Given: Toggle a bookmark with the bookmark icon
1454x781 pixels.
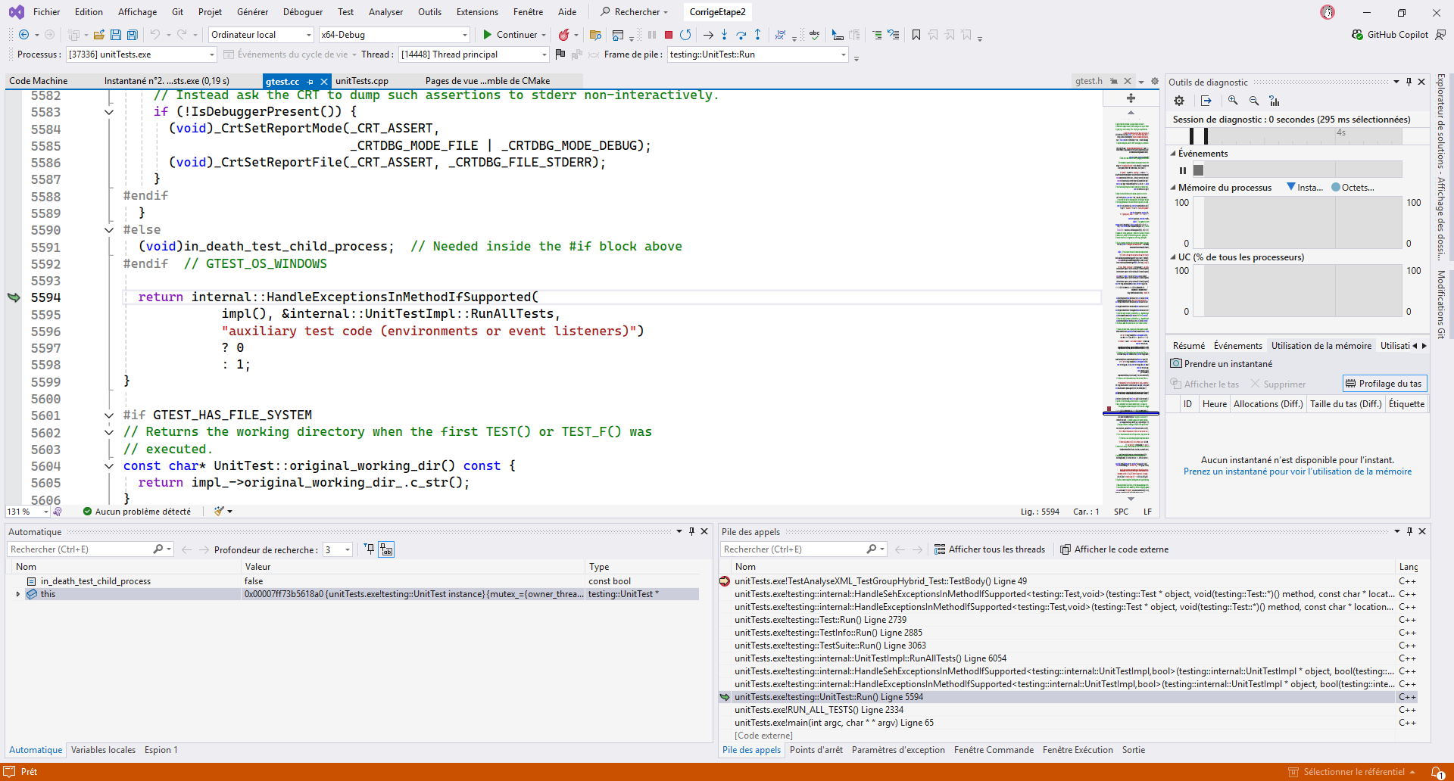Looking at the screenshot, I should (x=916, y=35).
